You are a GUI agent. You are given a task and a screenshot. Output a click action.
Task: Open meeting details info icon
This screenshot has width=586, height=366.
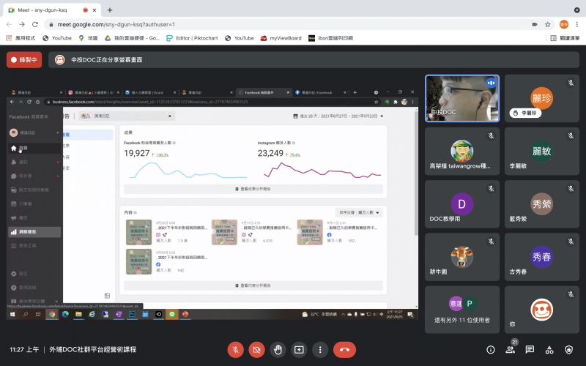pyautogui.click(x=491, y=350)
